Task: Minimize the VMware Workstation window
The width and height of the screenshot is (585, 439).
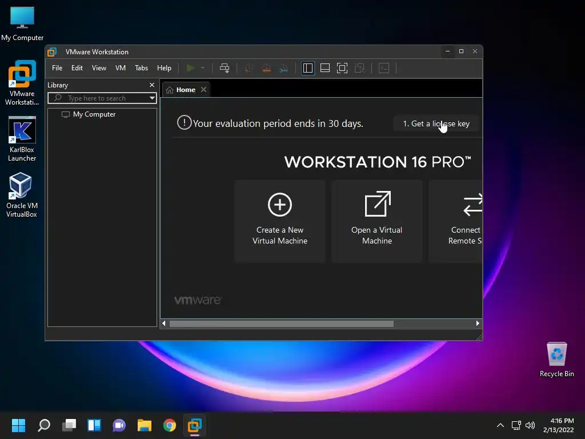Action: click(447, 51)
